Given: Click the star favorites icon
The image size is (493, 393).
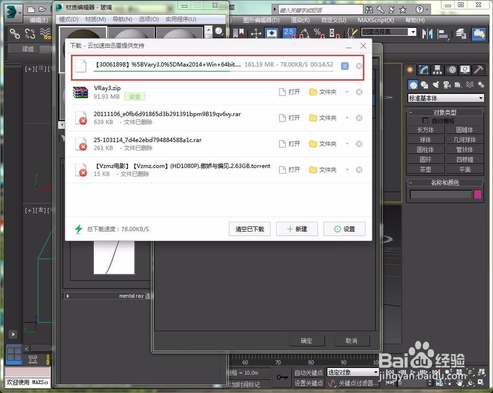Looking at the screenshot, I should pos(403,10).
